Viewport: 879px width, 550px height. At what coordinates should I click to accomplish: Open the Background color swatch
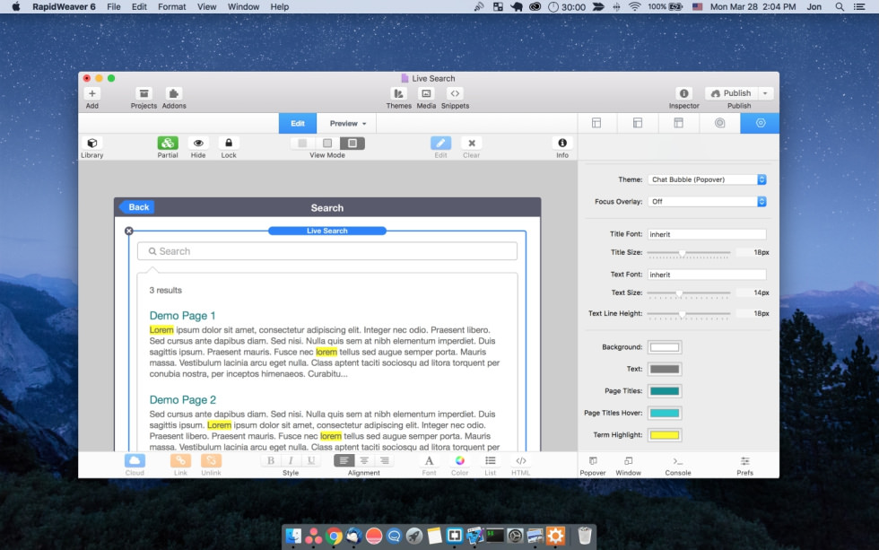tap(665, 347)
